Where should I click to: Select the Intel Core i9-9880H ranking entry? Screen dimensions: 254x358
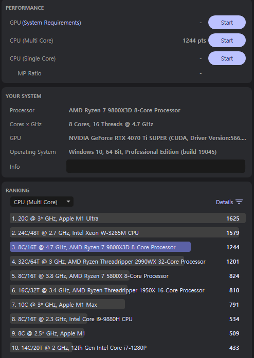click(x=125, y=319)
